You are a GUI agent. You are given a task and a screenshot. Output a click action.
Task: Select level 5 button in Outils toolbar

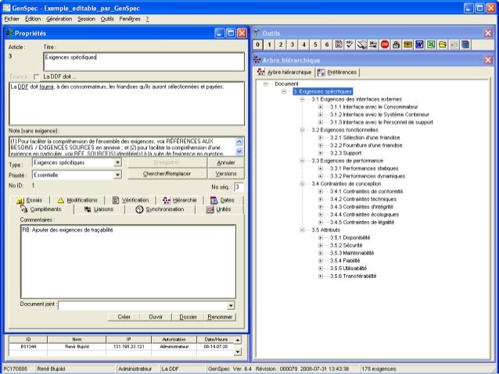(x=315, y=45)
